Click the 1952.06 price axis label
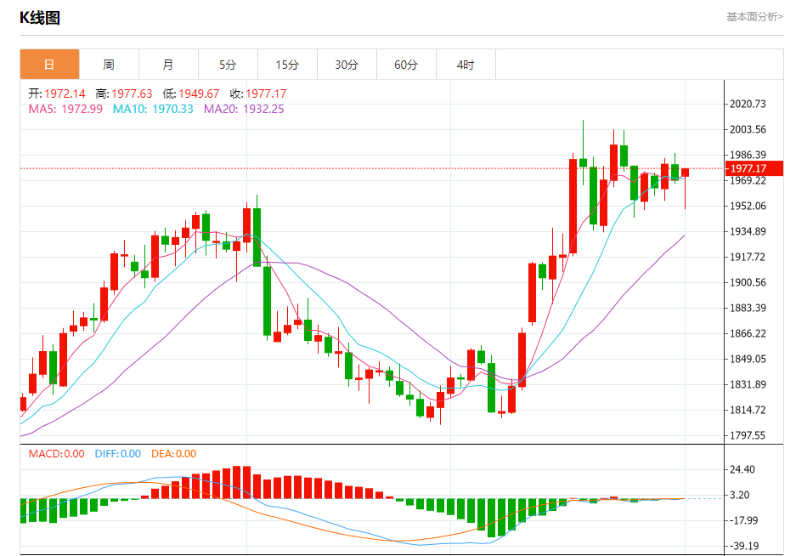Image resolution: width=796 pixels, height=556 pixels. click(x=748, y=206)
